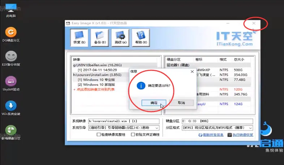Select Windows 10 家庭版 entry
Screen dimensions: 284x165
click(96, 85)
